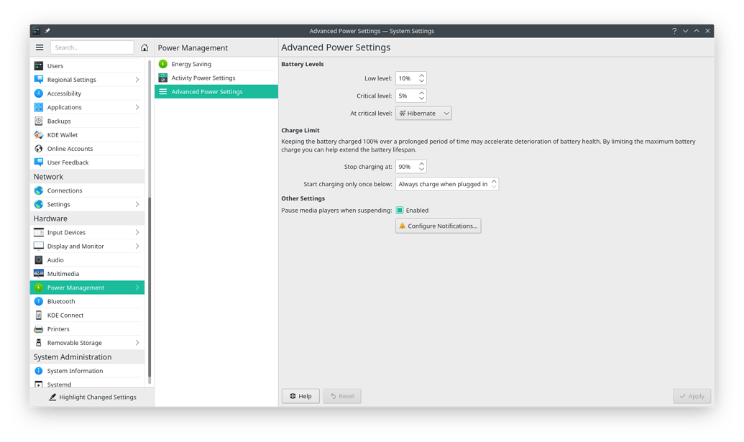
Task: Increase Stop charging at percentage
Action: pyautogui.click(x=421, y=164)
